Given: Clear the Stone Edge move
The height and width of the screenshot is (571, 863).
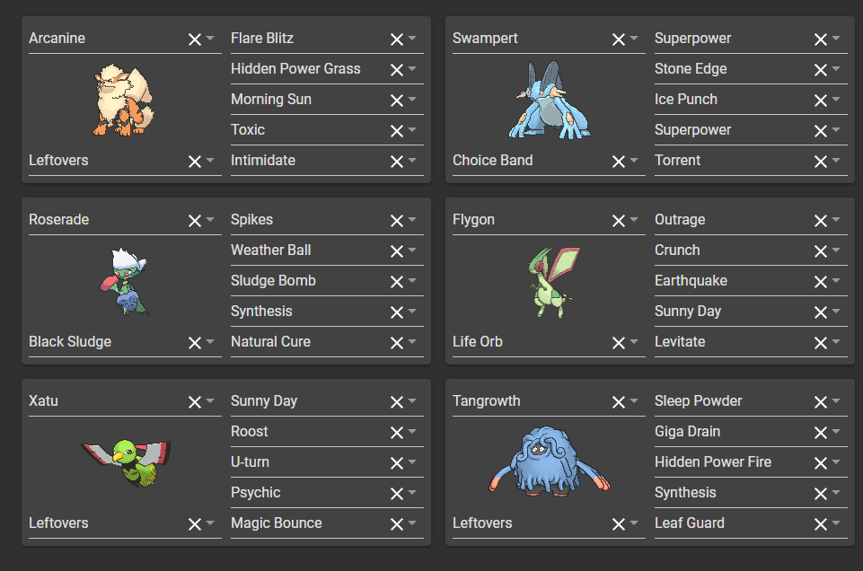Looking at the screenshot, I should click(820, 70).
